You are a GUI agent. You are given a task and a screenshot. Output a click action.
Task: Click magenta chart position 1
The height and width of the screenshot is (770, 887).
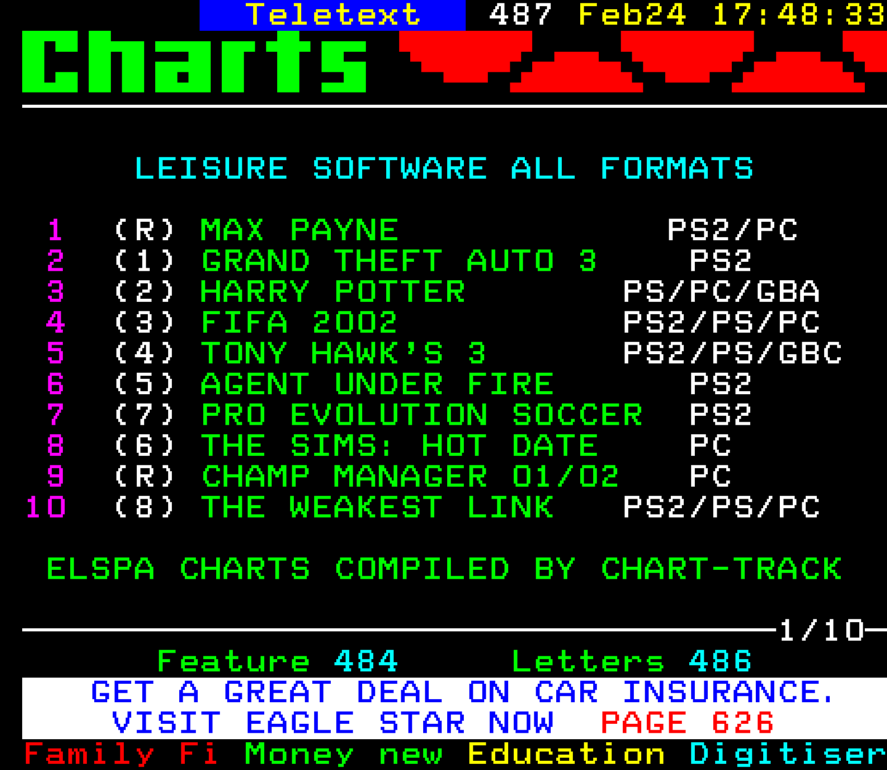click(x=55, y=230)
